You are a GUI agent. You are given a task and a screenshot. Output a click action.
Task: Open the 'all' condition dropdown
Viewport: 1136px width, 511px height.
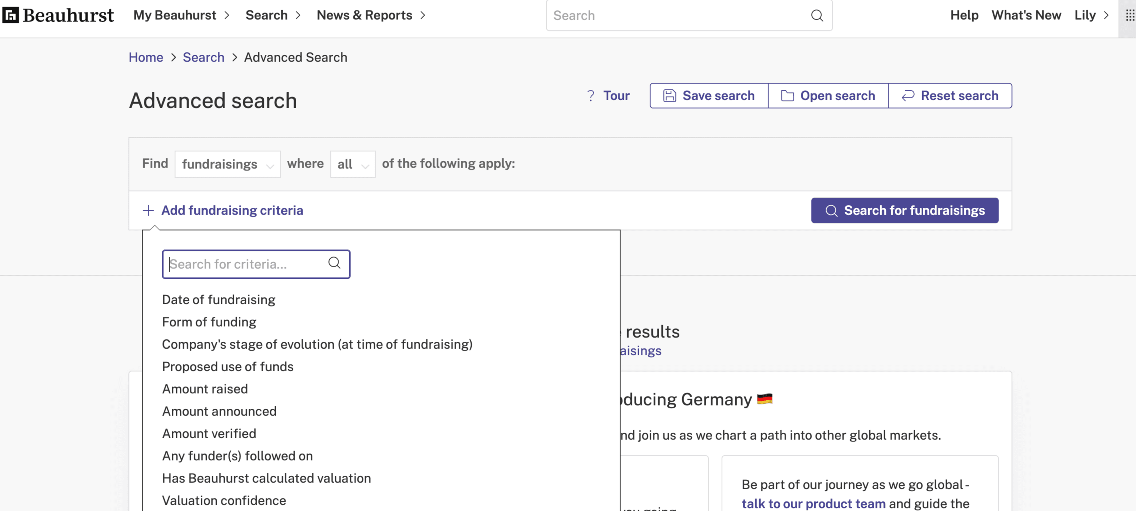pyautogui.click(x=353, y=164)
